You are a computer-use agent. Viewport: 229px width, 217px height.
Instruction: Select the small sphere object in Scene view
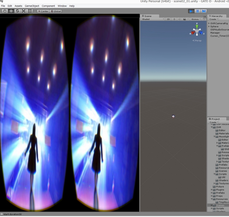point(173,116)
